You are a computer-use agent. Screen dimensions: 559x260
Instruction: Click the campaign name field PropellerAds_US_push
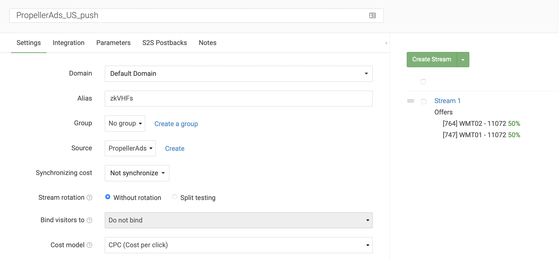(197, 16)
